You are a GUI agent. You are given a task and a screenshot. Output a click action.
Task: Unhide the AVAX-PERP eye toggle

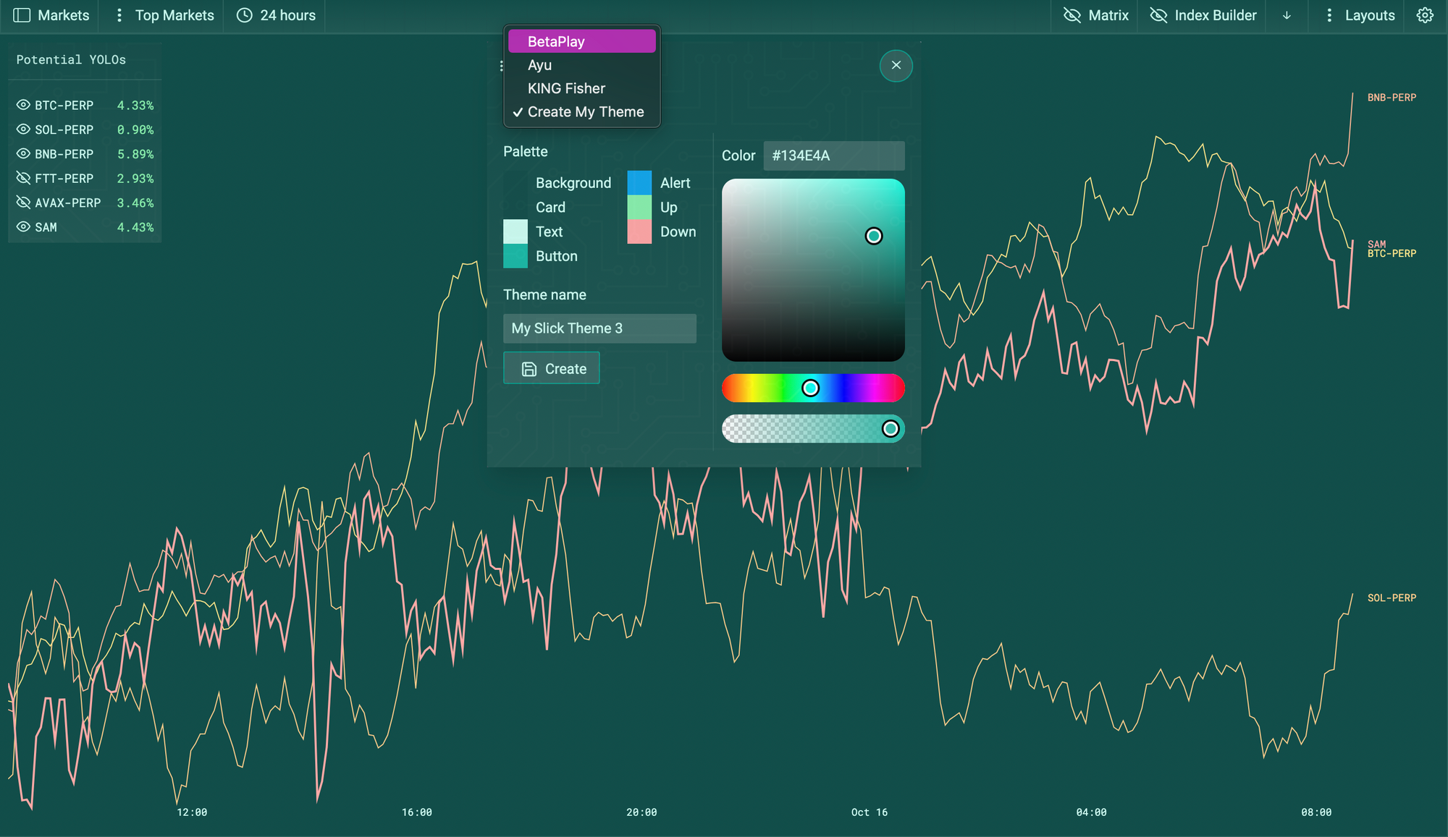23,203
